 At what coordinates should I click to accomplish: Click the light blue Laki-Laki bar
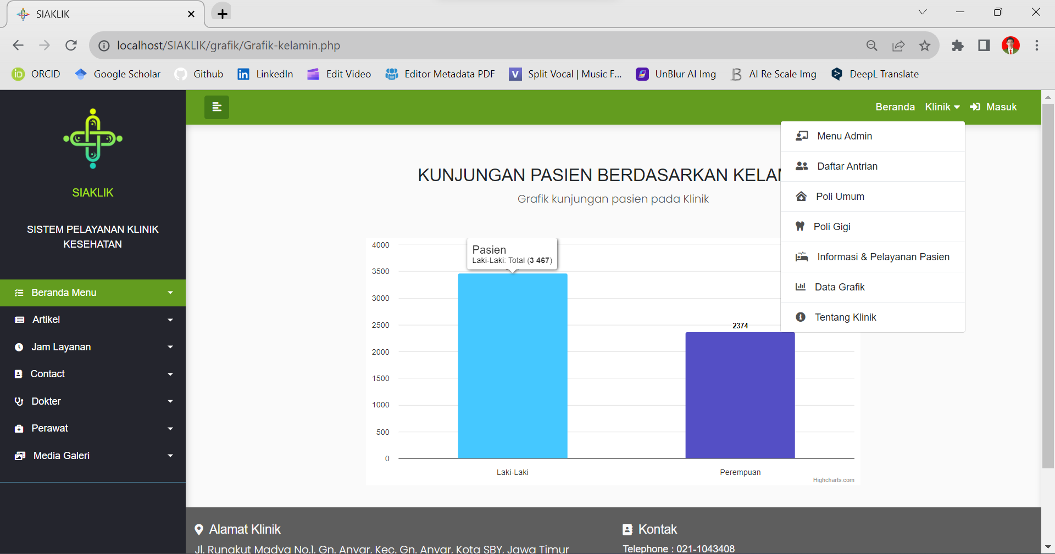point(513,366)
